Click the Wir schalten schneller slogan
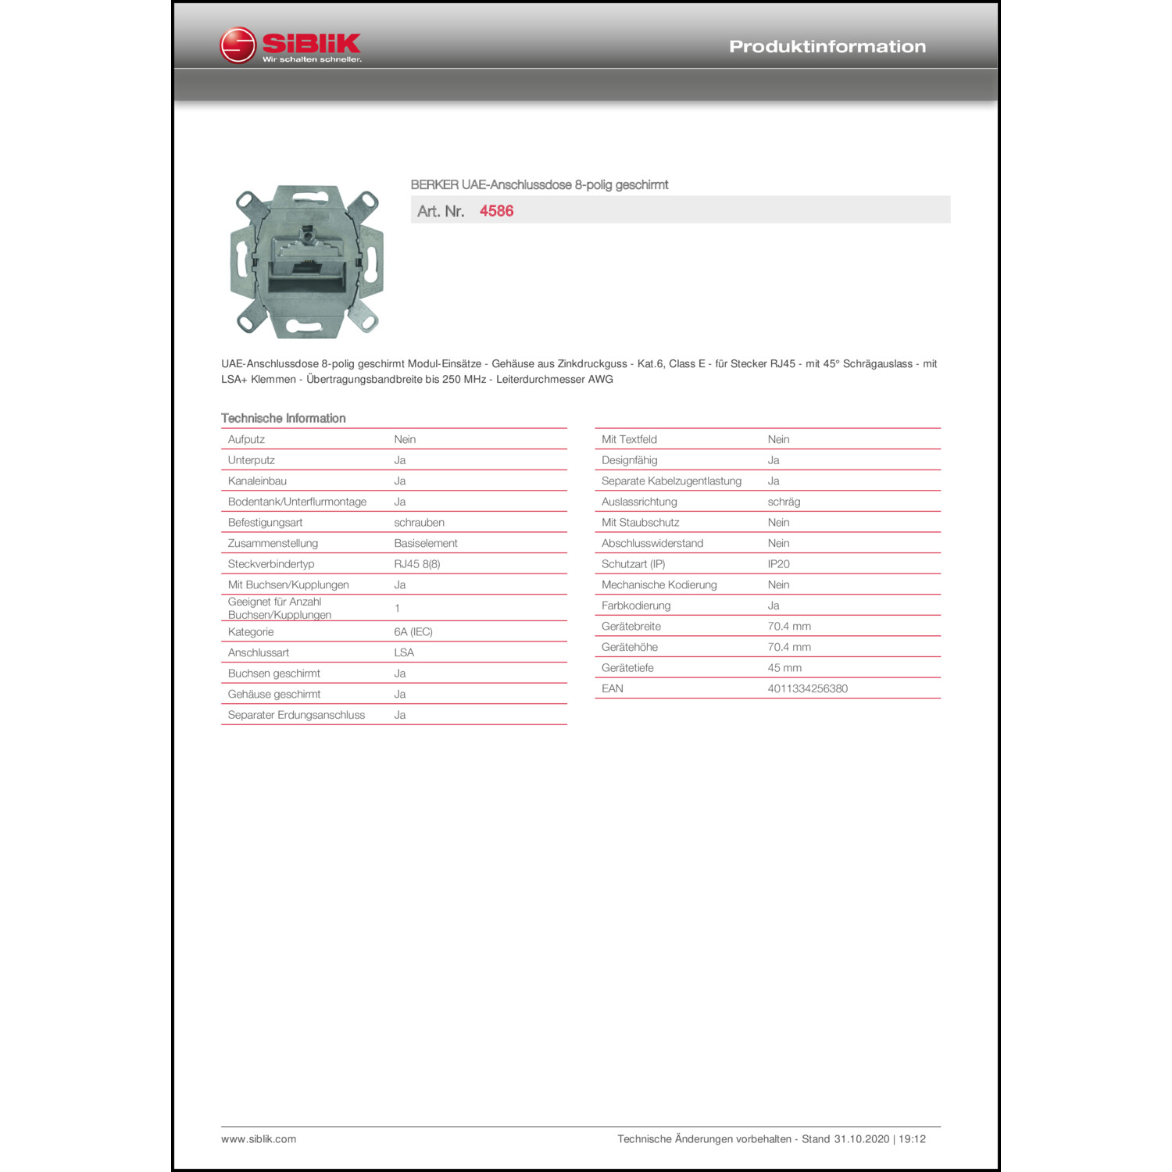Image resolution: width=1172 pixels, height=1172 pixels. (312, 59)
